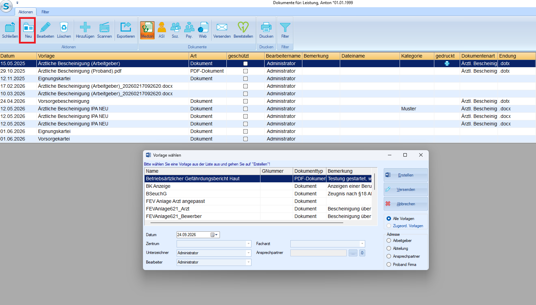Select the BK Anzeige template row
This screenshot has width=536, height=305.
(258, 186)
